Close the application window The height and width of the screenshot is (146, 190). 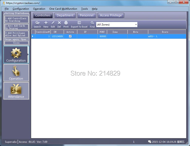tap(184, 2)
